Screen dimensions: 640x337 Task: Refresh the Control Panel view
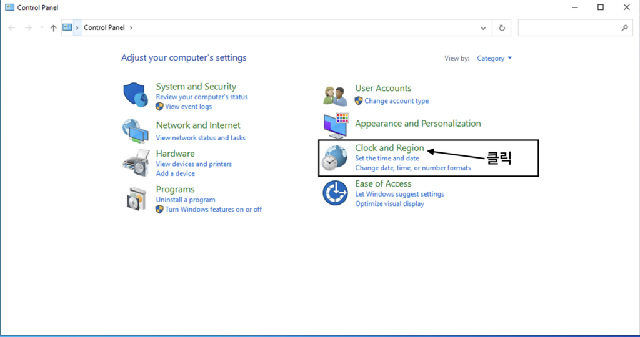[502, 27]
